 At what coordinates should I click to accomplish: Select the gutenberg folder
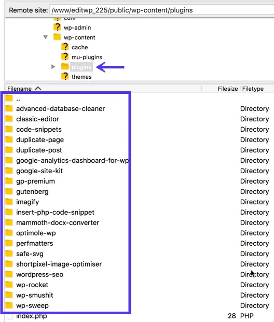[x=32, y=192]
